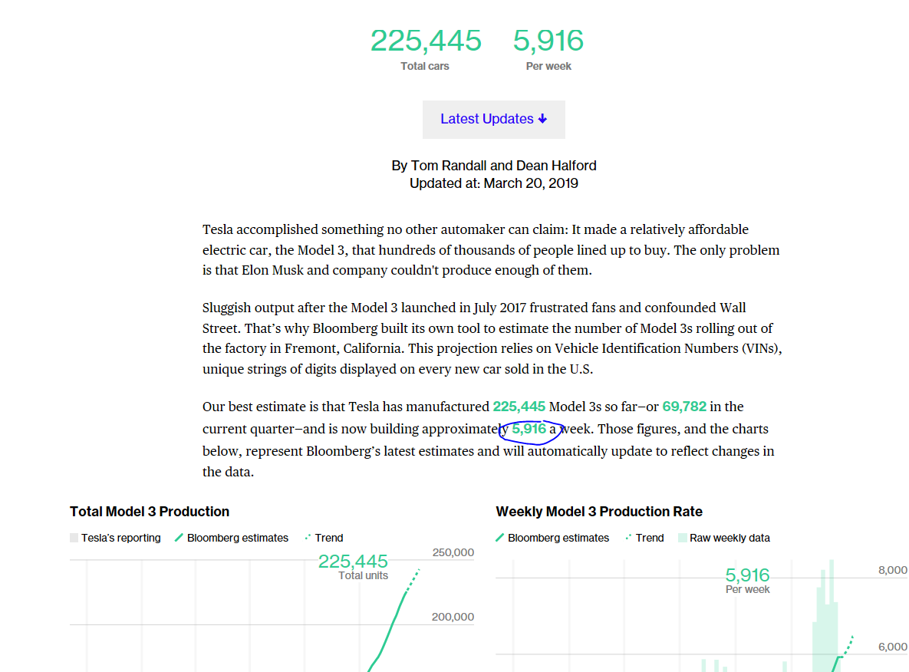
Task: Click Trend dotted icon in Total Production legend
Action: point(308,538)
